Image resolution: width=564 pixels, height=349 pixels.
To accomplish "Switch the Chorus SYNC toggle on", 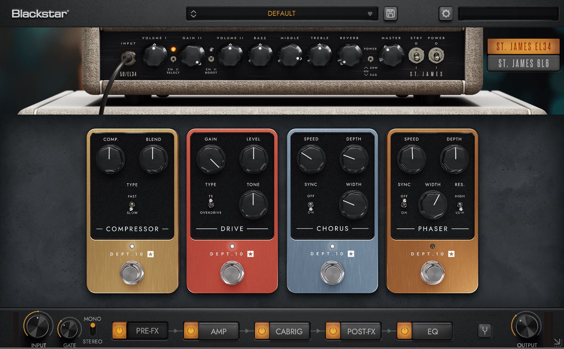I will [x=310, y=207].
